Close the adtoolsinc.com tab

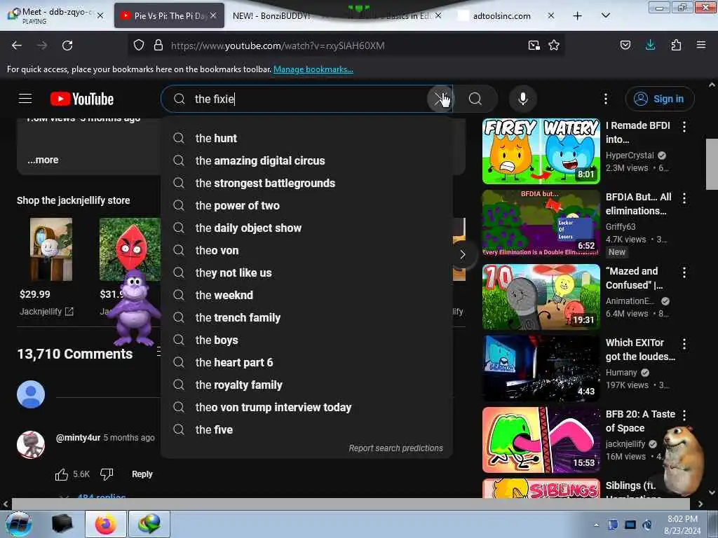pyautogui.click(x=551, y=15)
